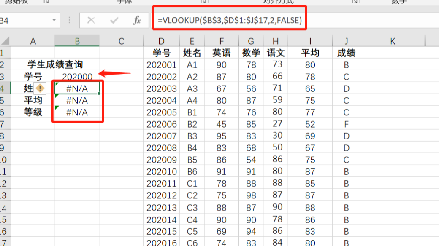Select grade F cell in column J
The height and width of the screenshot is (246, 439).
pyautogui.click(x=346, y=124)
